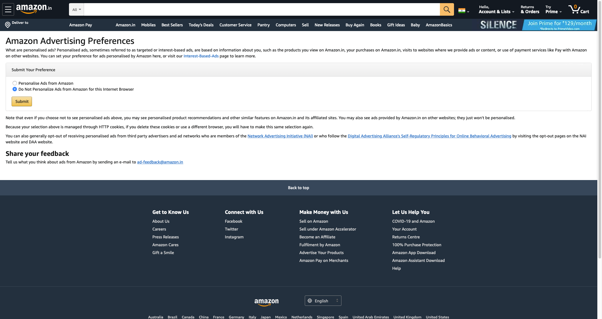Open the Interest-Based-Ads link
The image size is (602, 319).
201,56
